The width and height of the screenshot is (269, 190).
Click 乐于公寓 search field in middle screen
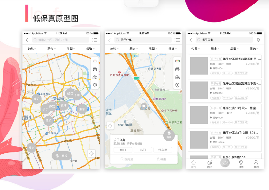143,40
